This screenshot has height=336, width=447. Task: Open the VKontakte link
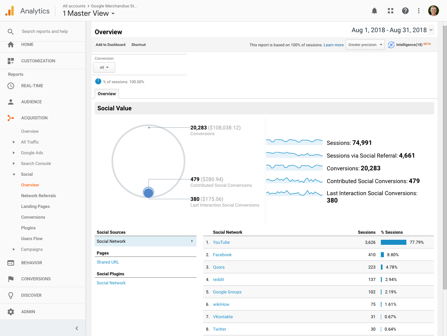(x=223, y=317)
